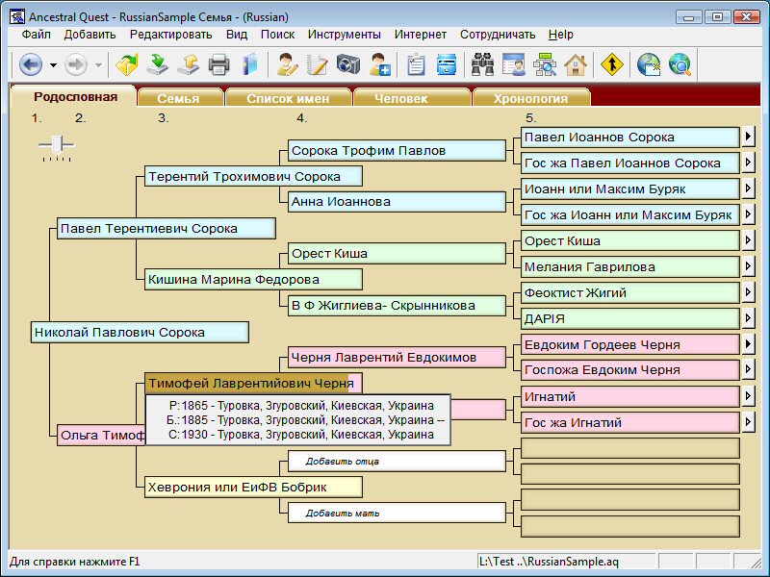Open the Хронология tab
Image resolution: width=770 pixels, height=577 pixels.
point(530,98)
